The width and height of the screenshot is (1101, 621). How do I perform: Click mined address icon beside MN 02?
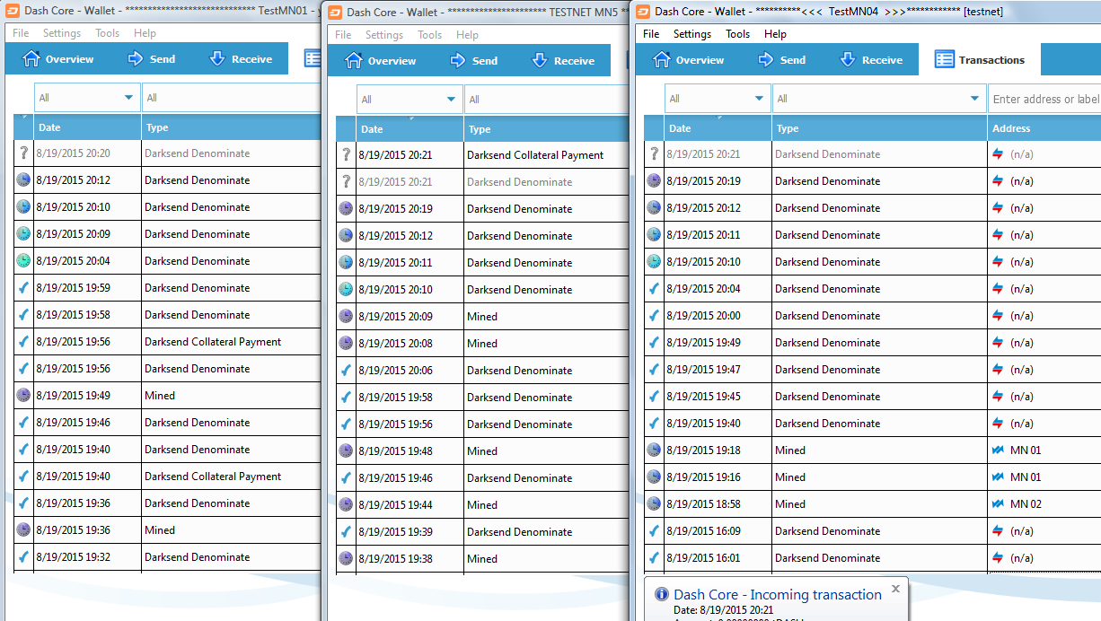998,504
